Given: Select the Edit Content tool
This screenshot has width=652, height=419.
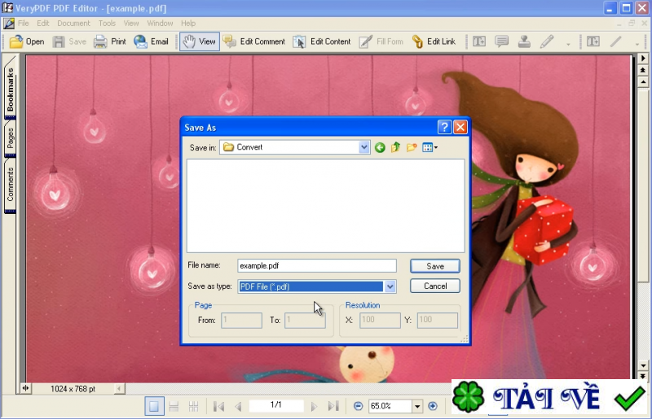Looking at the screenshot, I should (321, 41).
